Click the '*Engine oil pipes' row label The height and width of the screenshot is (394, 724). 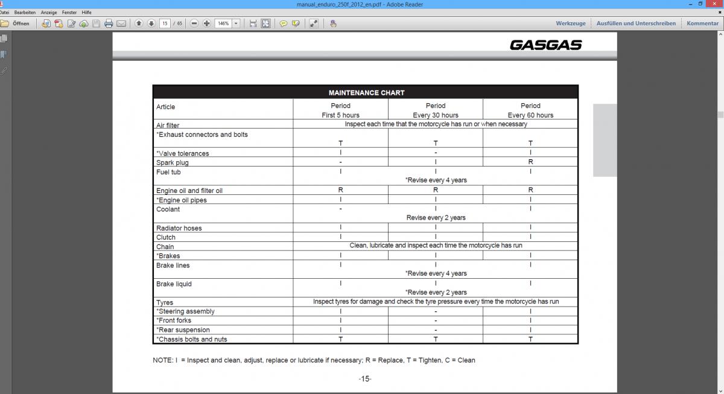[x=182, y=200]
